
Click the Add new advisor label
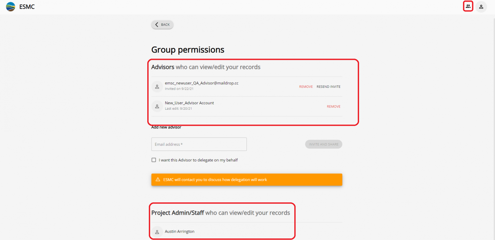[x=166, y=127]
